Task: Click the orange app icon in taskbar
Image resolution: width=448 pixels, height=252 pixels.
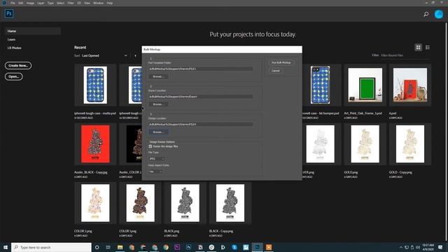Action: [x=269, y=247]
